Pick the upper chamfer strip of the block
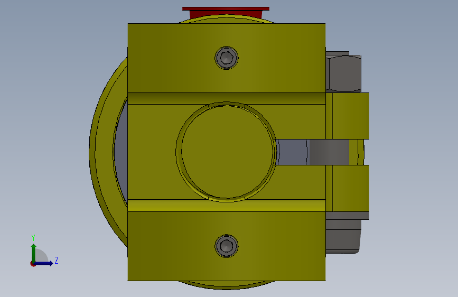Viewport: 458px width, 297px height. (227, 98)
